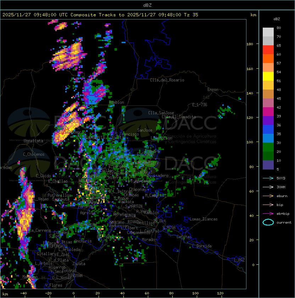Click the 'dBZ' label above the color scale
Screen dimensions: 295x298
(277, 19)
